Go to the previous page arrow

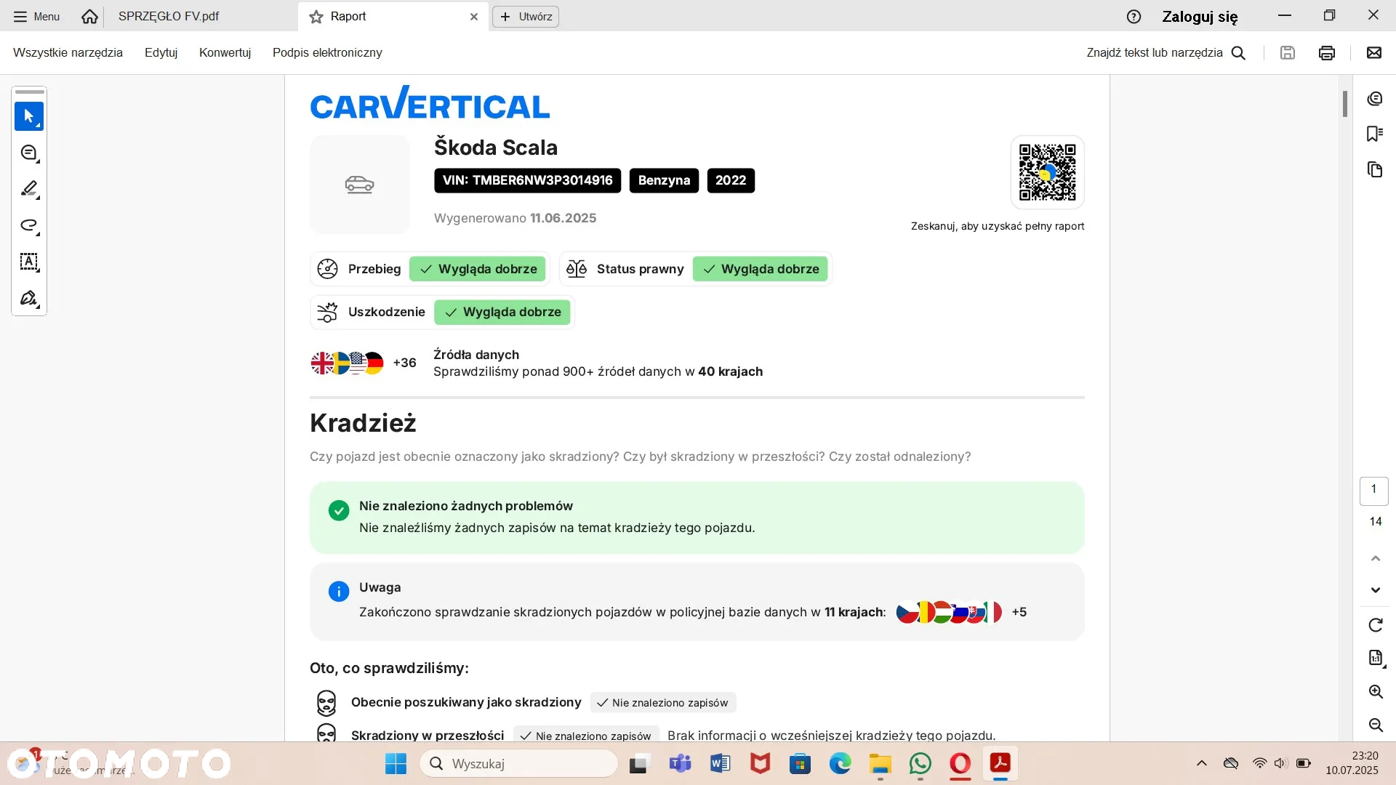coord(1375,558)
